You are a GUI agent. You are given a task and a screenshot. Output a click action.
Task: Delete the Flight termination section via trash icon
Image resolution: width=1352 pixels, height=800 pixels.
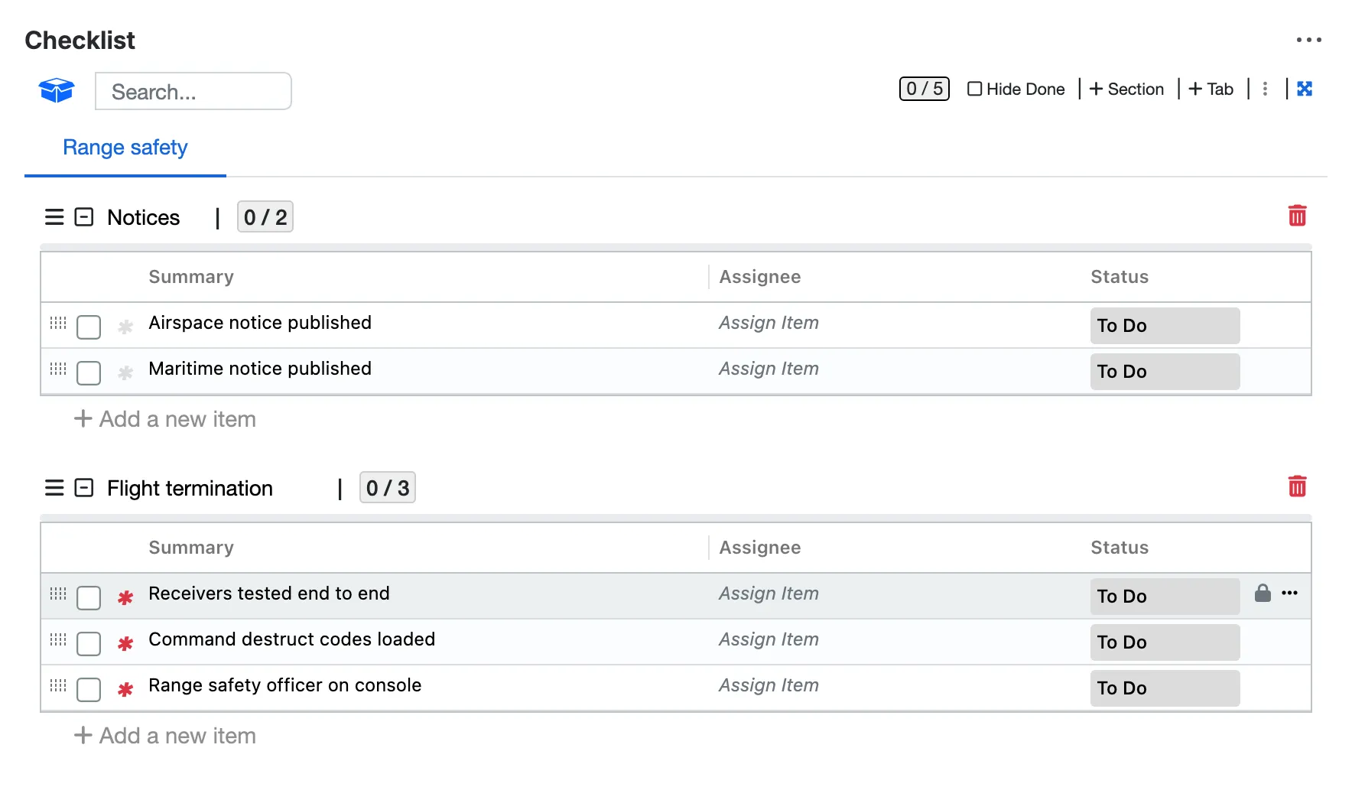pos(1297,486)
